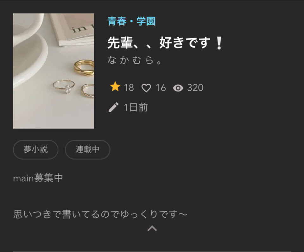Image resolution: width=304 pixels, height=252 pixels.
Task: Click the rings cover image thumbnail
Action: [54, 71]
